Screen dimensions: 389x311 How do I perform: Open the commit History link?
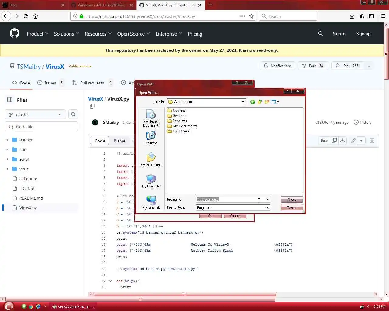(363, 122)
